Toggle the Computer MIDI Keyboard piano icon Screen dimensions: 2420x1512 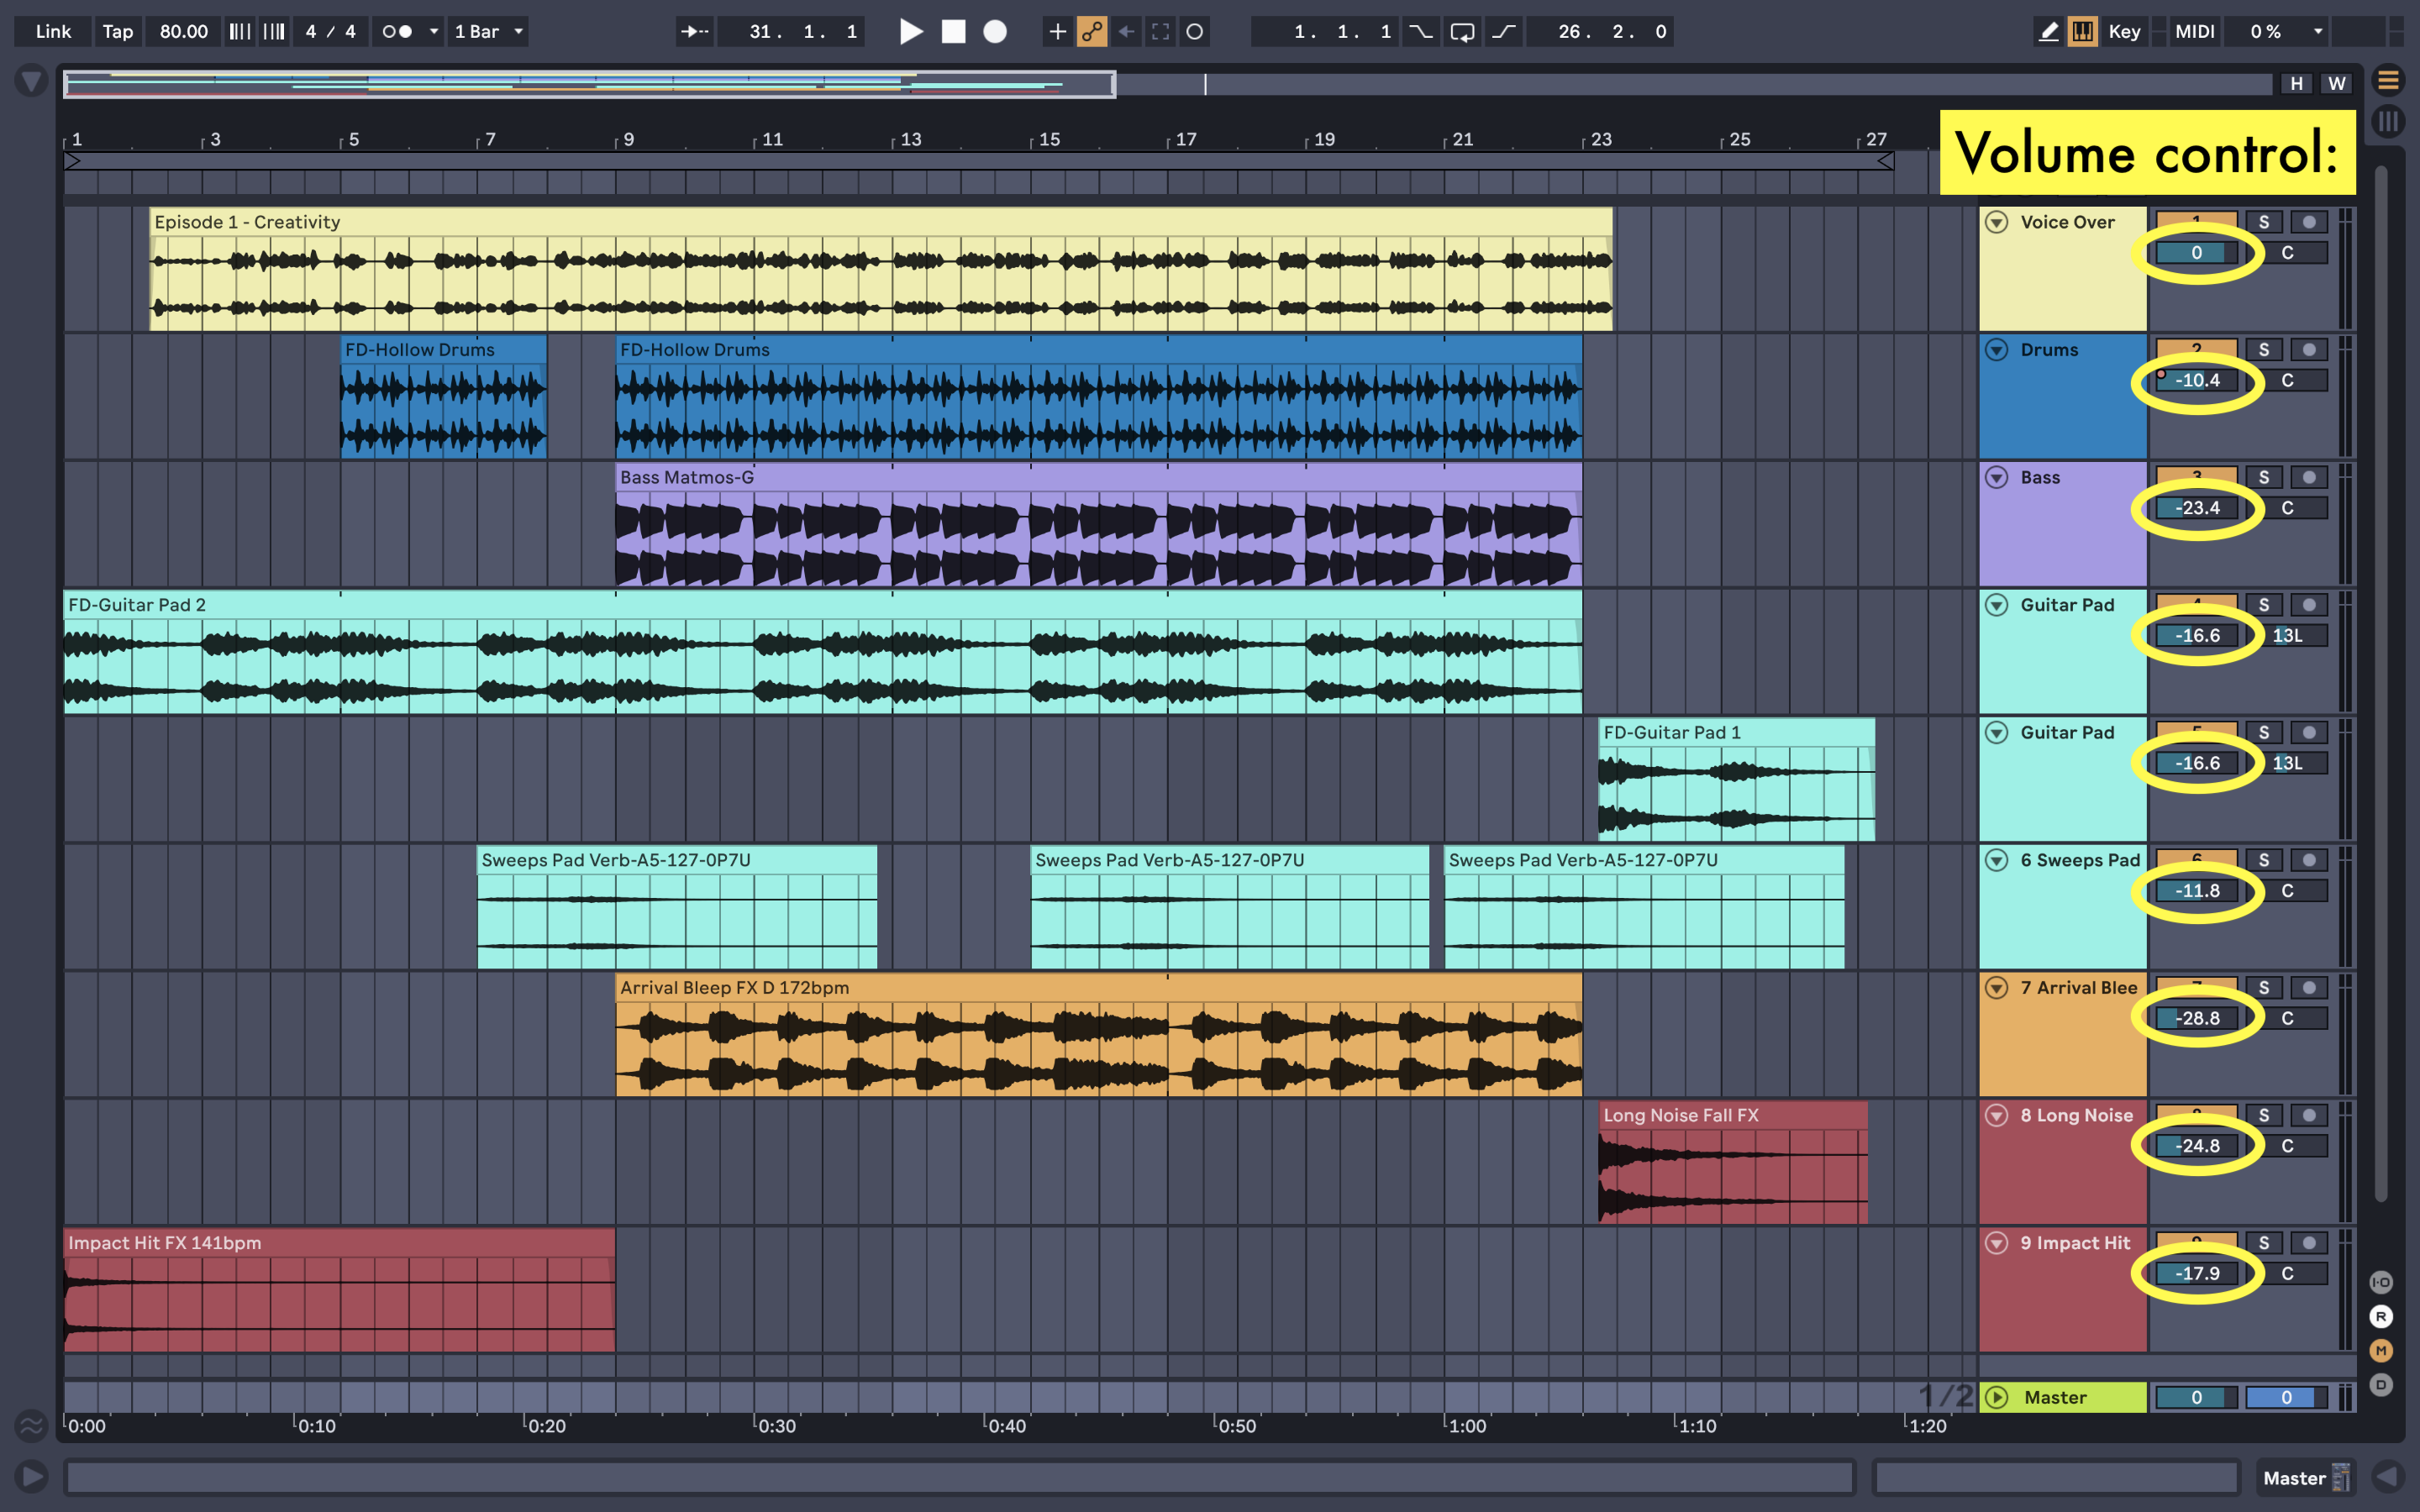pyautogui.click(x=2083, y=31)
